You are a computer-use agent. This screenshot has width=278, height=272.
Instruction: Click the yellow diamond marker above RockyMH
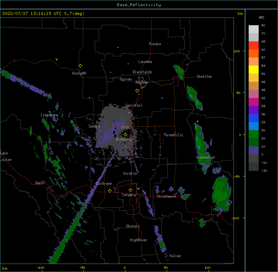click(x=80, y=66)
